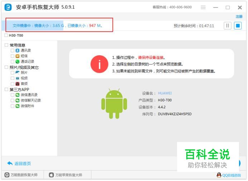Open QQ在线咨询 support link
The image size is (248, 181).
(x=232, y=175)
